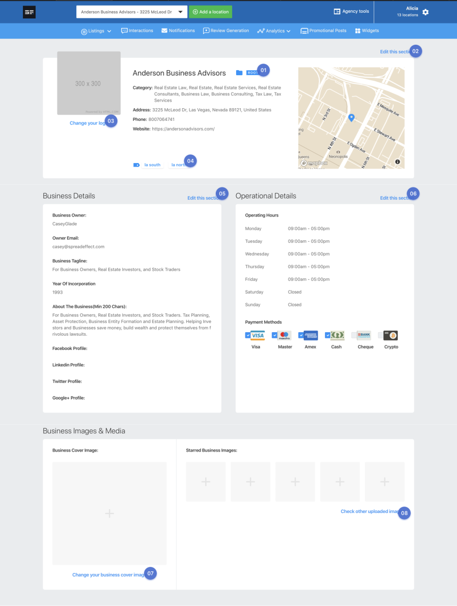
Task: Add second starred business image
Action: tap(250, 482)
